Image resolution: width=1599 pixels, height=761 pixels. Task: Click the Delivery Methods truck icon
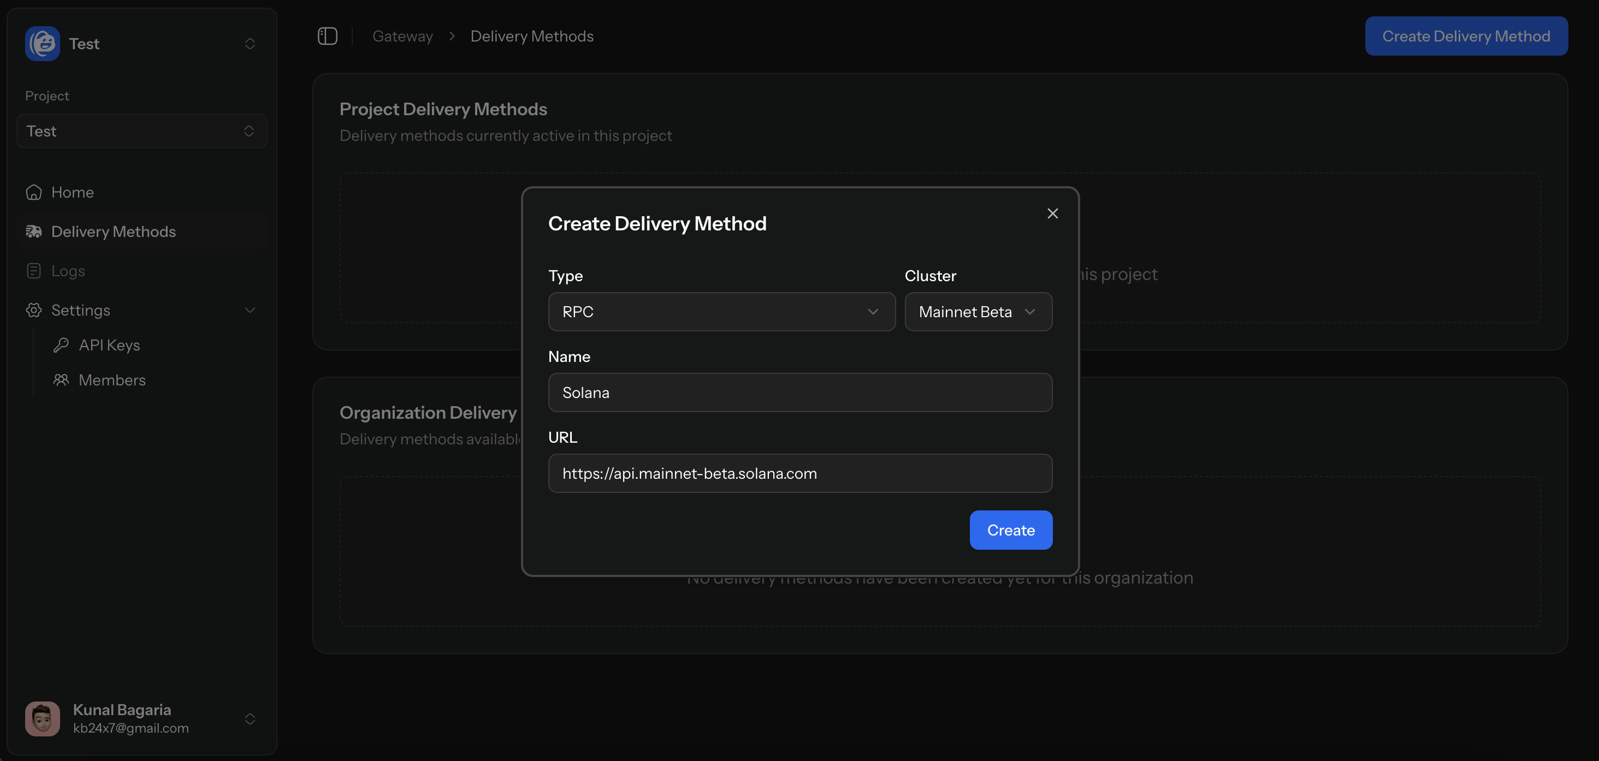[x=33, y=231]
